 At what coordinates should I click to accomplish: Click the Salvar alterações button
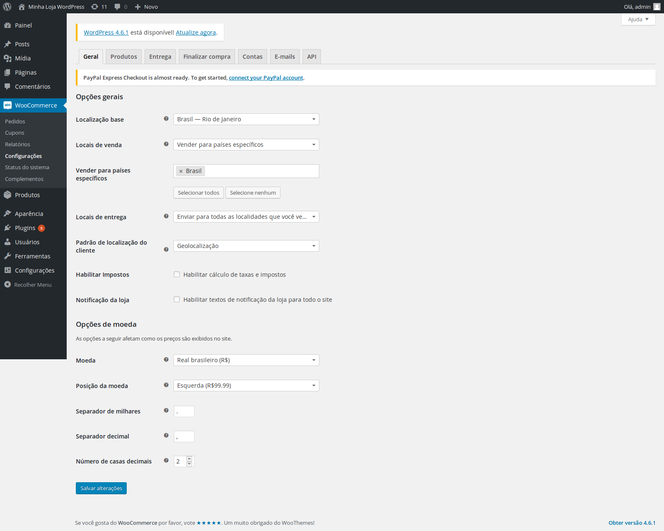(x=101, y=488)
